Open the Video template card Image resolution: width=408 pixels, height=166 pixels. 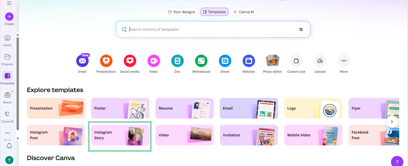tap(184, 135)
